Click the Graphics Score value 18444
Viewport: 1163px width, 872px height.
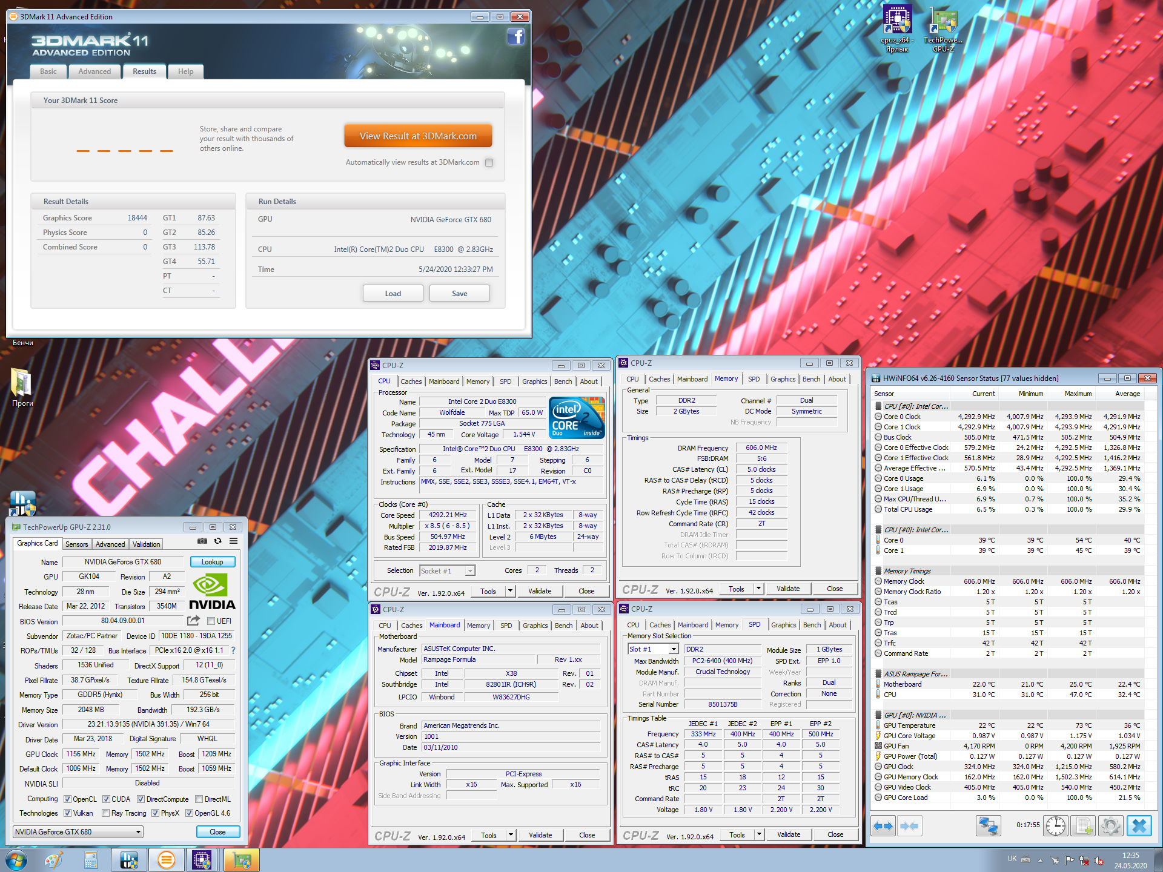[137, 218]
